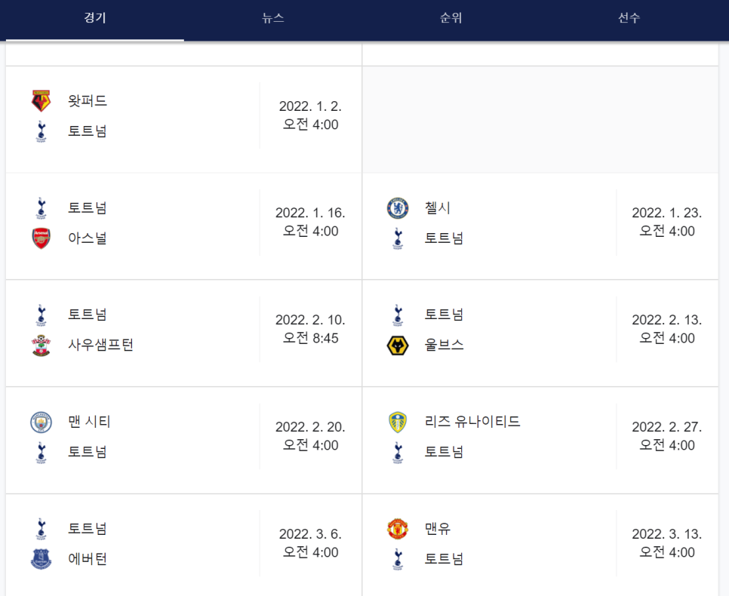Image resolution: width=729 pixels, height=596 pixels.
Task: Select the 맨유 team name link
Action: pyautogui.click(x=435, y=529)
